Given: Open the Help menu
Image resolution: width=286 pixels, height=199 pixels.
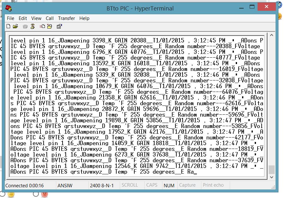Looking at the screenshot, I should (x=84, y=18).
